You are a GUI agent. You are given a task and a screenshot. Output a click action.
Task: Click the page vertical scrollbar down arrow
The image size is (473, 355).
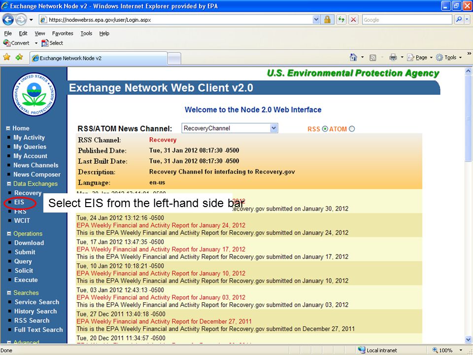pos(468,339)
